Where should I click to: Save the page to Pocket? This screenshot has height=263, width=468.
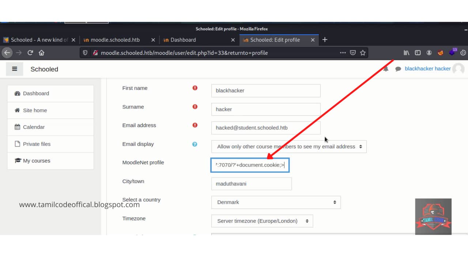coord(353,53)
